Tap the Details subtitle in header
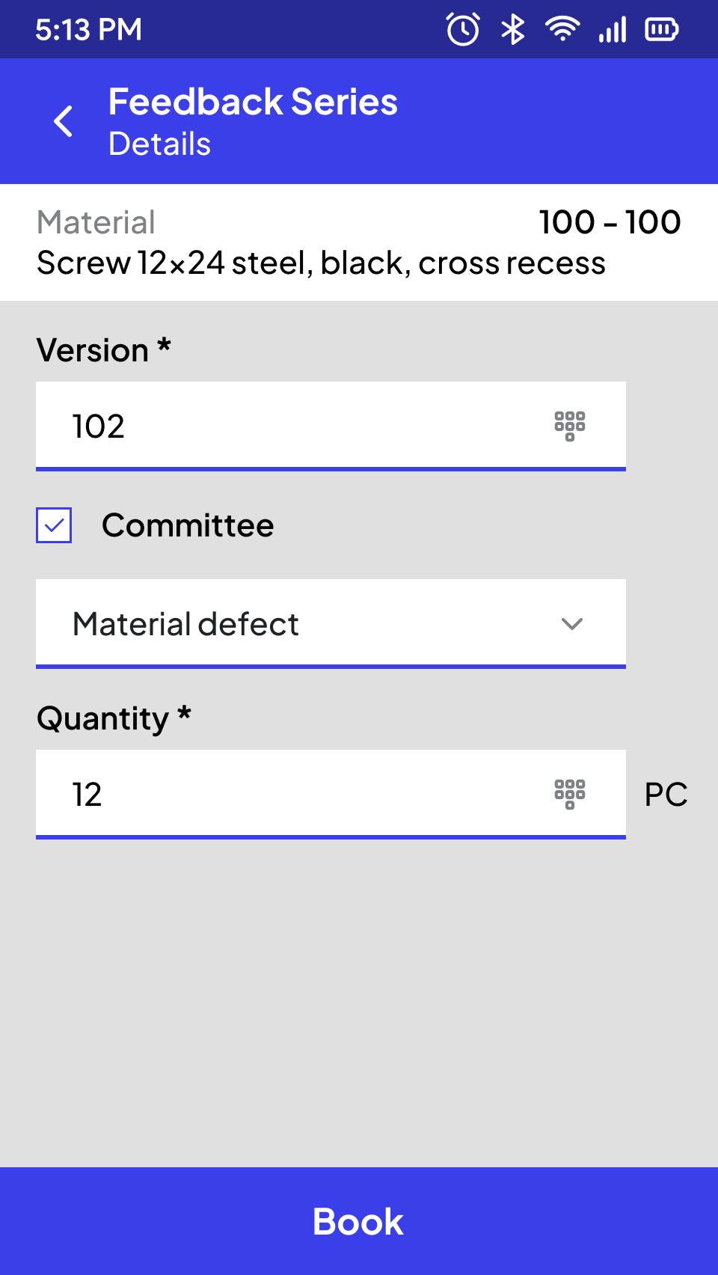This screenshot has height=1275, width=718. [160, 144]
